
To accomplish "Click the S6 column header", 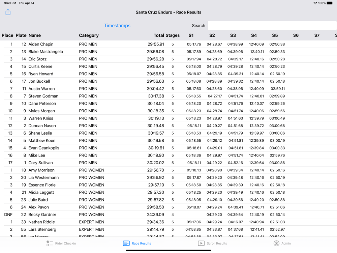I will tap(296, 35).
